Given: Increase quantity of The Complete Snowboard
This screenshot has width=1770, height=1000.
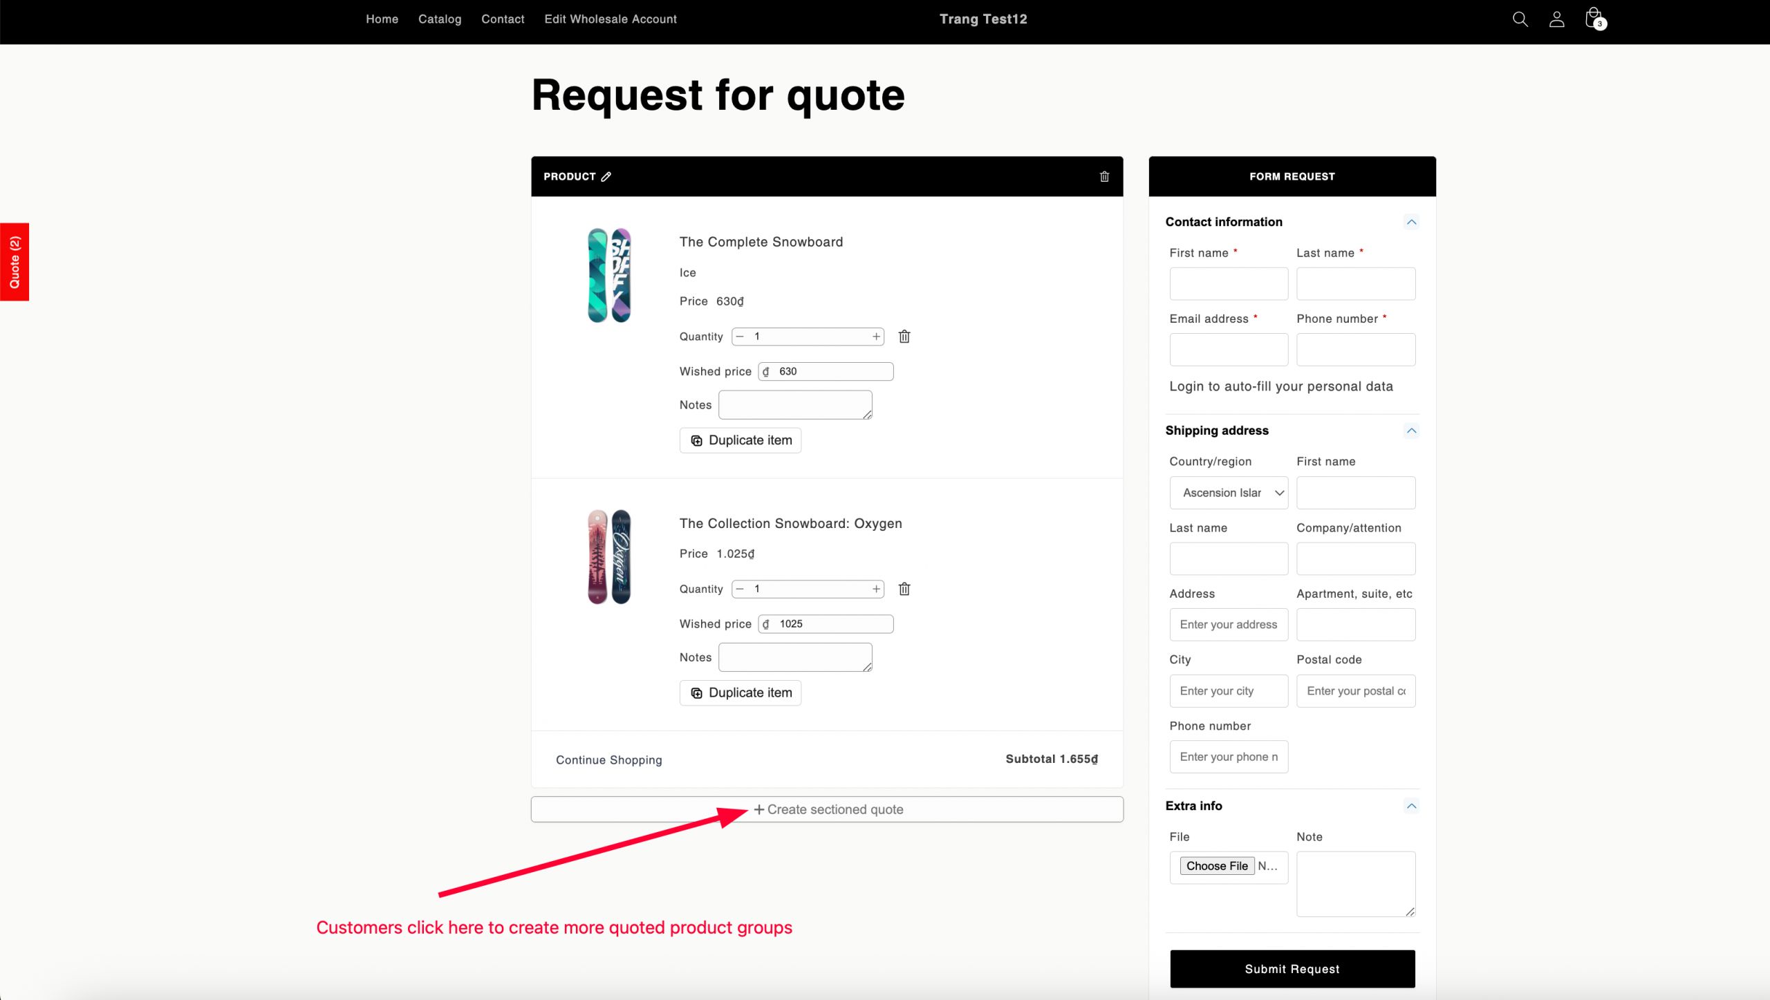Looking at the screenshot, I should (x=876, y=337).
